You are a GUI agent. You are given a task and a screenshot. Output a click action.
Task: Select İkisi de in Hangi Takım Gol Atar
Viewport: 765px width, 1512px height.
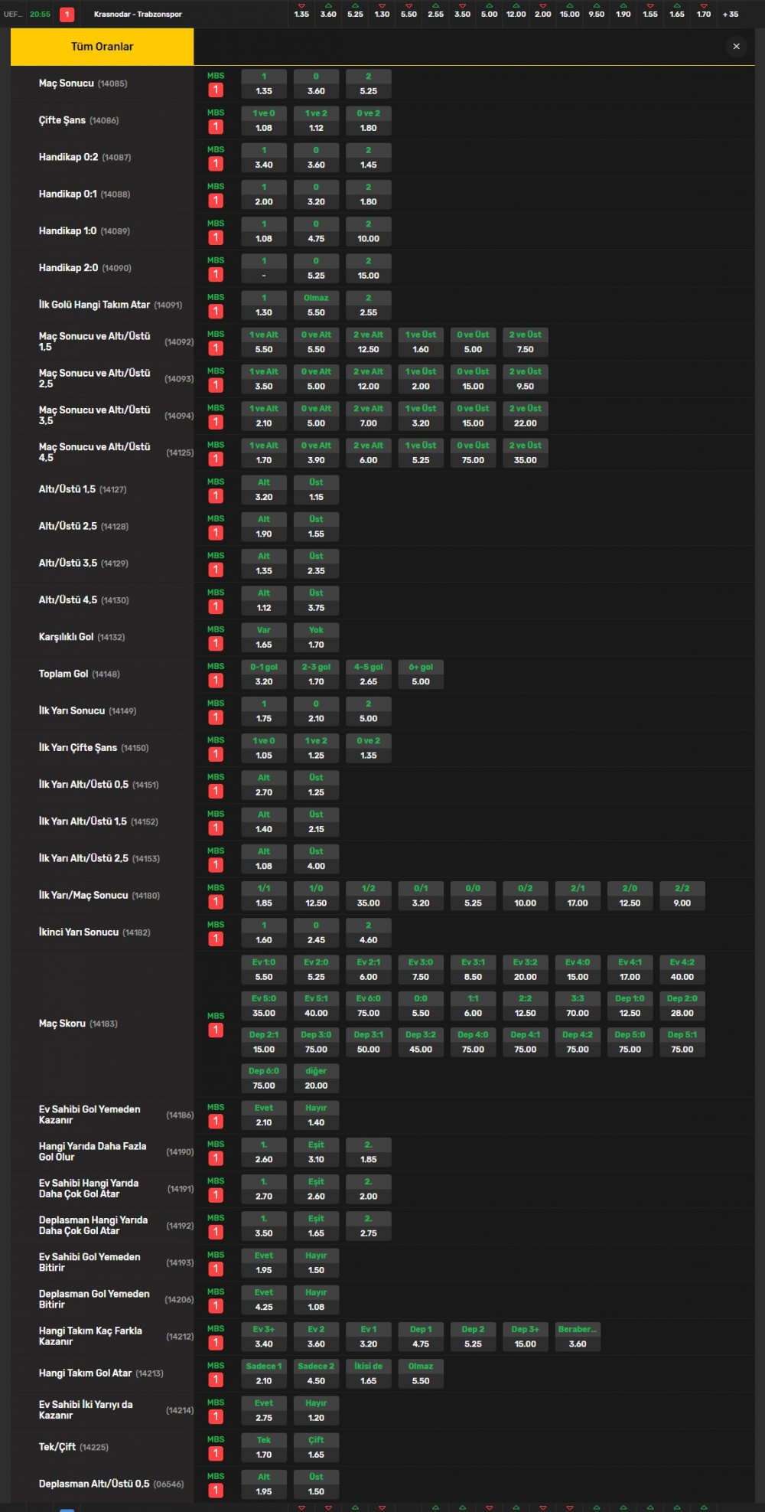[x=368, y=1373]
